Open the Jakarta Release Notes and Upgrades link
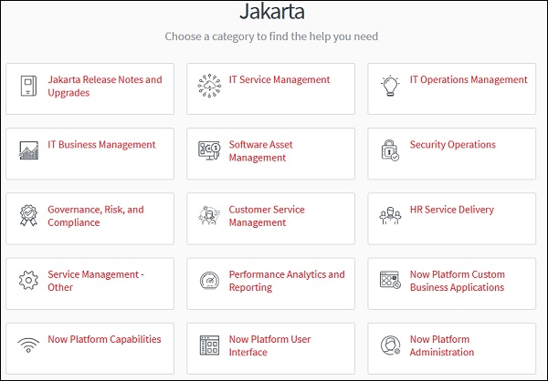Image resolution: width=548 pixels, height=381 pixels. click(x=105, y=87)
